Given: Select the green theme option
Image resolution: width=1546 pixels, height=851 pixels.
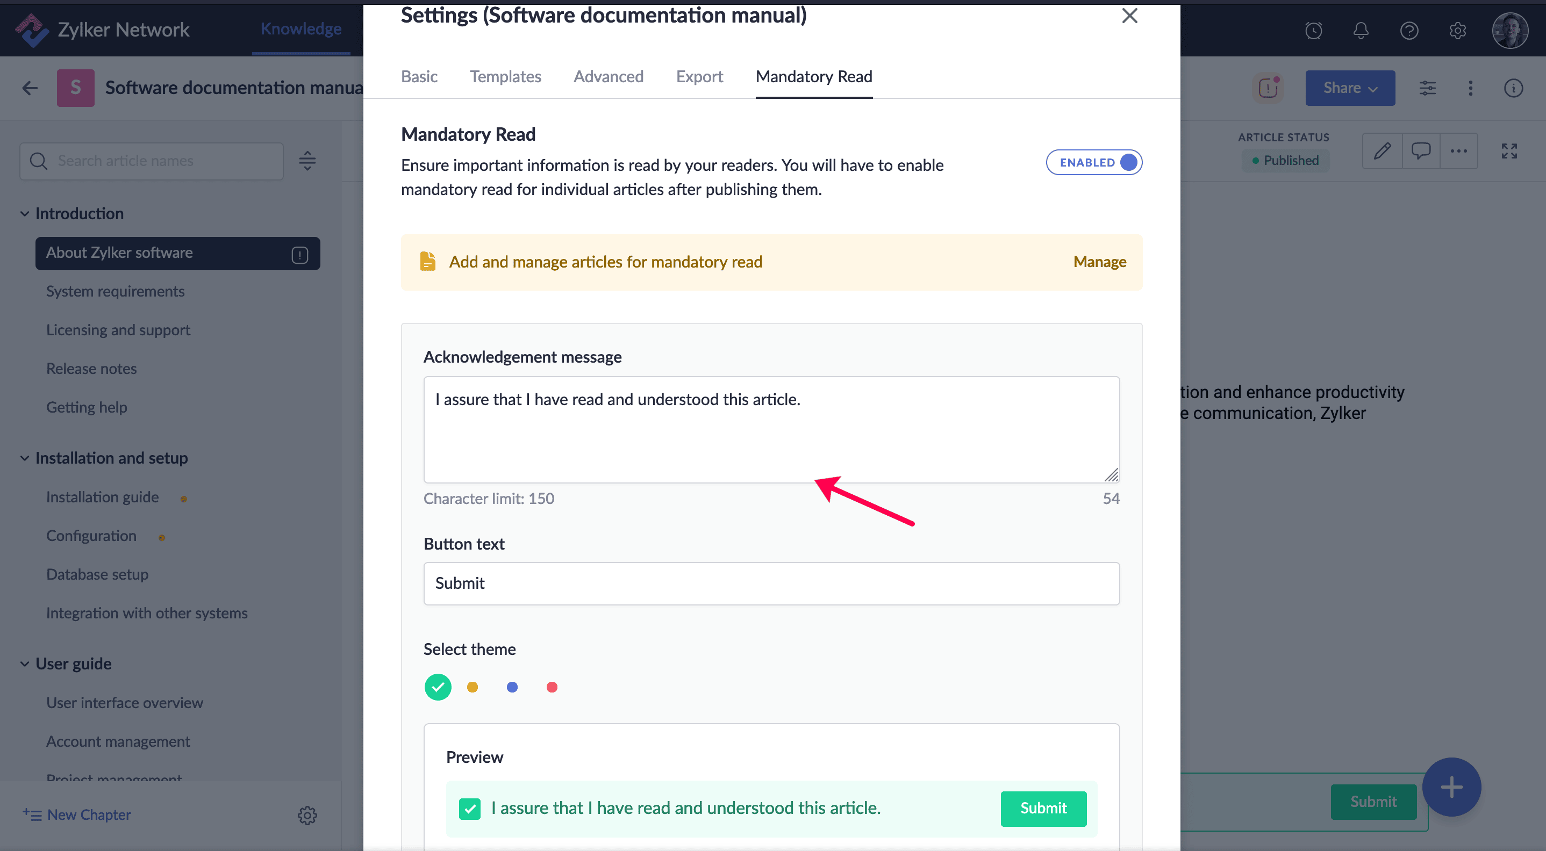Looking at the screenshot, I should pyautogui.click(x=438, y=687).
